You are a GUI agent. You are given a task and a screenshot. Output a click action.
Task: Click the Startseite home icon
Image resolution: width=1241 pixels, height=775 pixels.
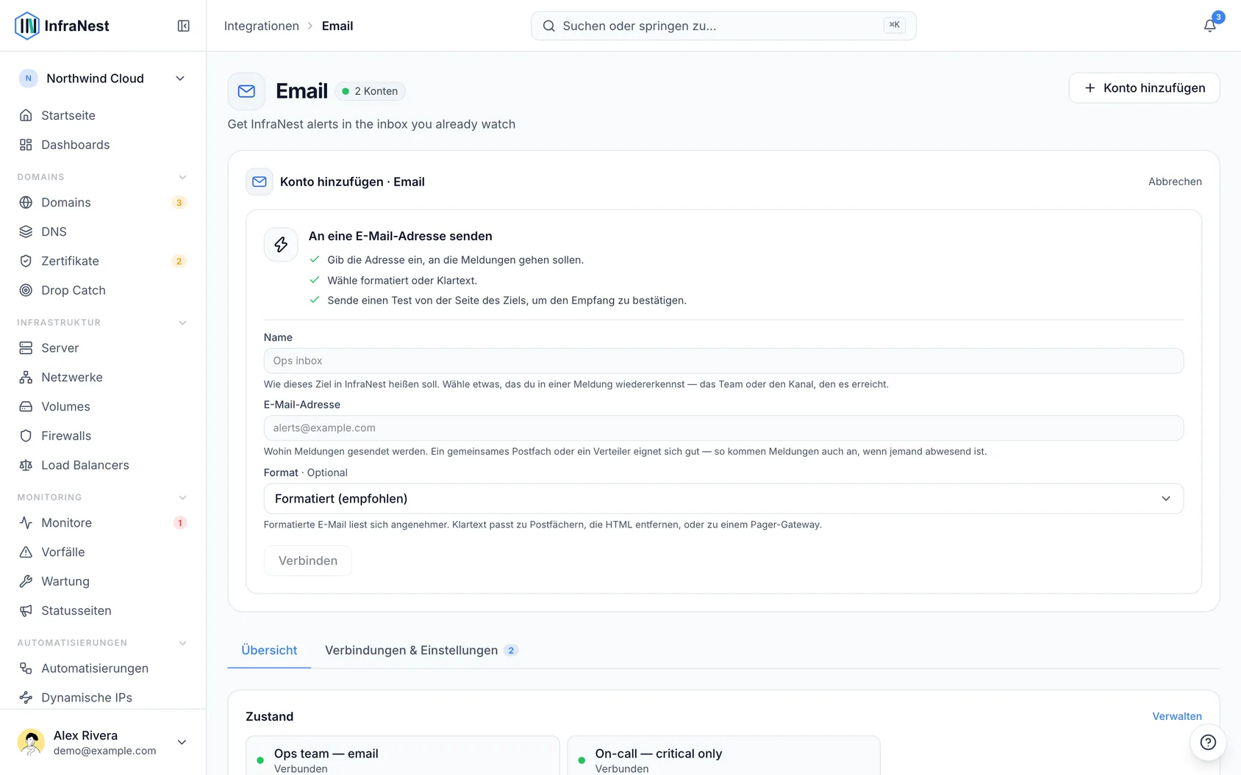tap(26, 115)
